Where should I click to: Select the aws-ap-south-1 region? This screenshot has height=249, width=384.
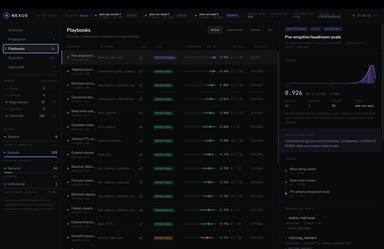[116, 15]
